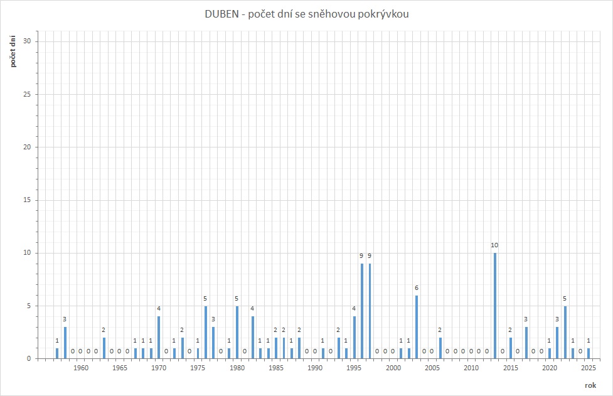Viewport: 613px width, 396px height.
Task: Select the x-axis year label 1960
Action: (x=80, y=368)
